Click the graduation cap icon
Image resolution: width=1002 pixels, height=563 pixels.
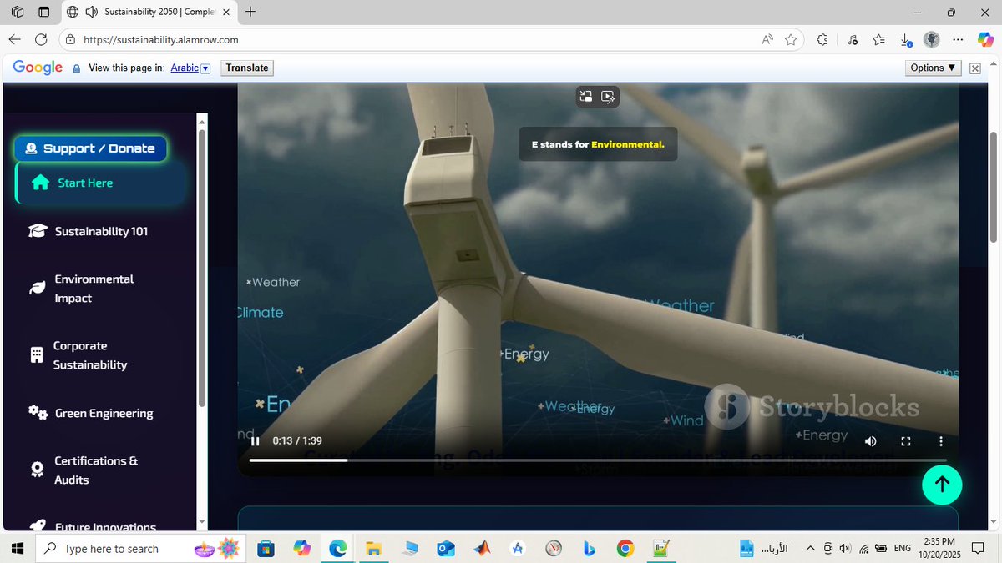pyautogui.click(x=38, y=231)
